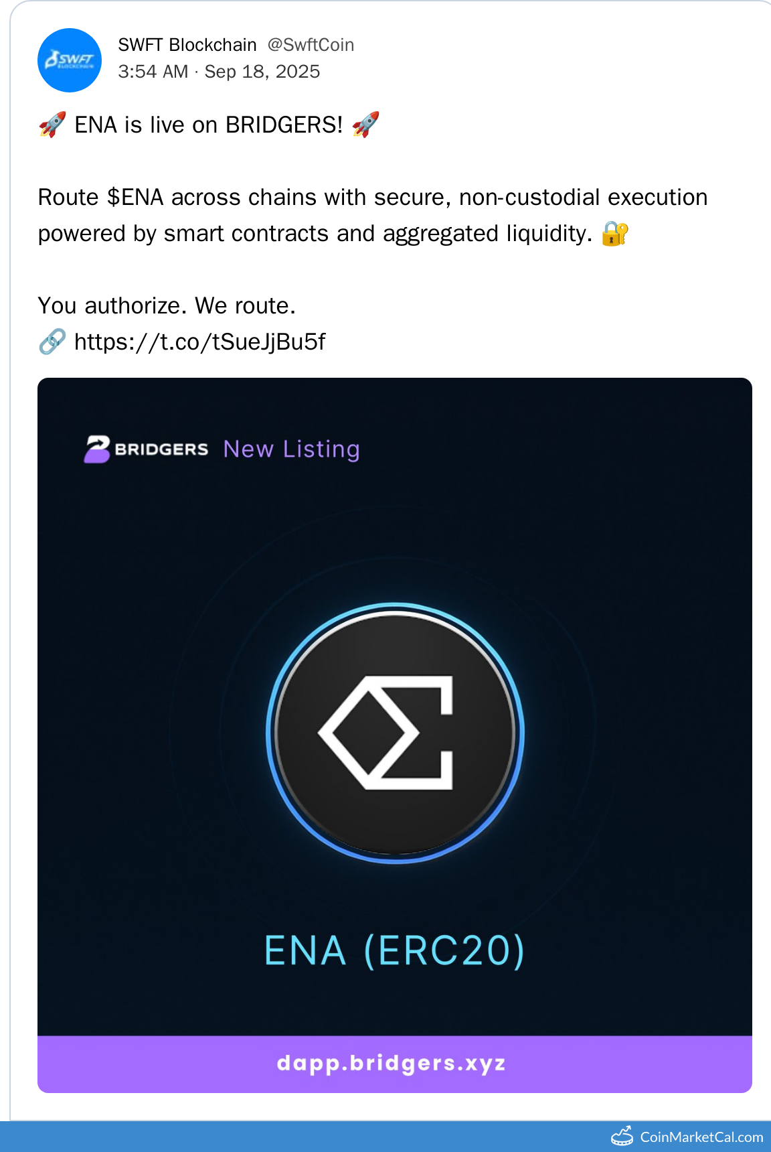The width and height of the screenshot is (771, 1152).
Task: Open the SWFT Blockchain display name
Action: point(187,45)
